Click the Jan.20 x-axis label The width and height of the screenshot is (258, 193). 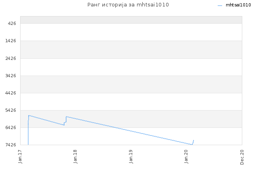tap(186, 156)
